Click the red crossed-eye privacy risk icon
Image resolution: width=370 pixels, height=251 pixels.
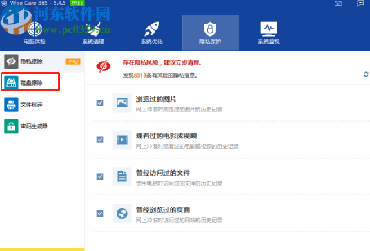point(104,66)
